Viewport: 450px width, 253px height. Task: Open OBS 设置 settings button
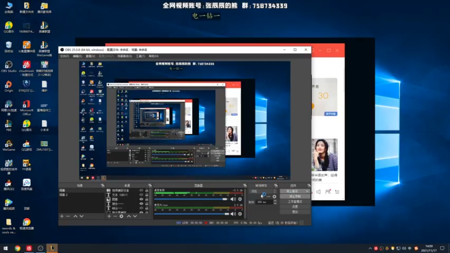tap(295, 206)
